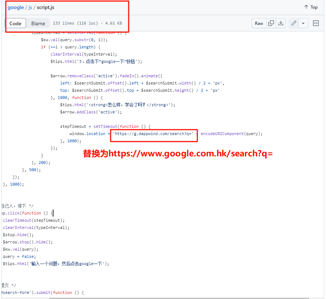Click the '$kw.val(query);' line
The width and height of the screenshot is (326, 299).
[21, 249]
